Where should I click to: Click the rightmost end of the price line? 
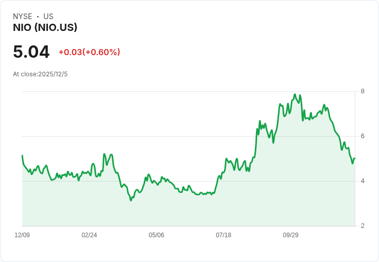point(355,158)
